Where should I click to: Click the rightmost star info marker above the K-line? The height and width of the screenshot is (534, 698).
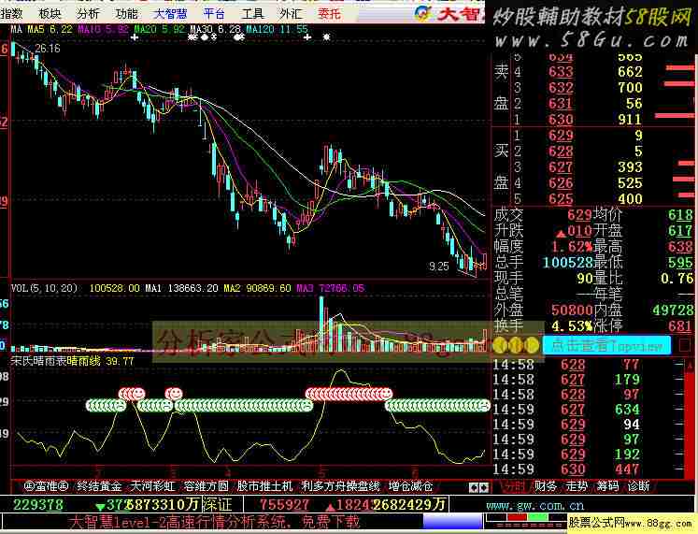pos(327,37)
